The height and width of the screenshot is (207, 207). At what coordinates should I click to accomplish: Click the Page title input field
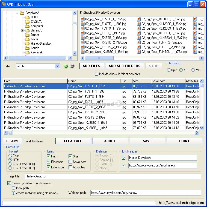(x=113, y=176)
